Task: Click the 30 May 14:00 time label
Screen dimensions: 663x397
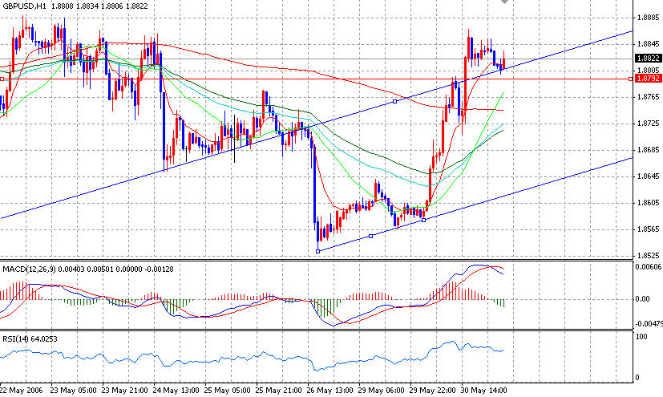Action: pos(483,391)
